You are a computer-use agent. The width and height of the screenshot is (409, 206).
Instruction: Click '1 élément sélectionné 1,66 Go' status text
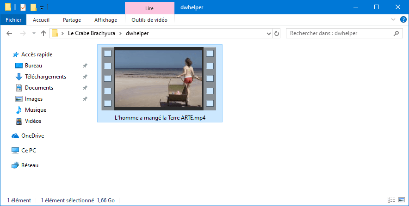tap(78, 200)
